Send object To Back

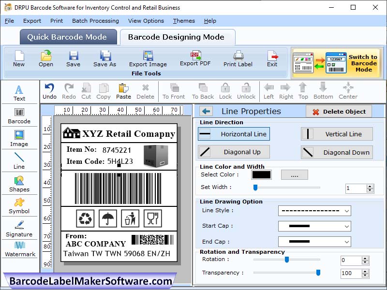click(x=203, y=91)
